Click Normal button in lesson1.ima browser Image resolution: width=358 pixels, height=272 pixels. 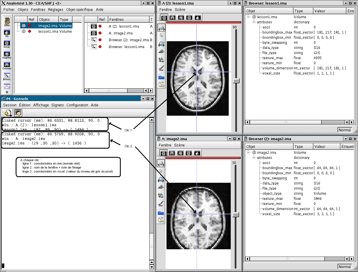coord(344,130)
